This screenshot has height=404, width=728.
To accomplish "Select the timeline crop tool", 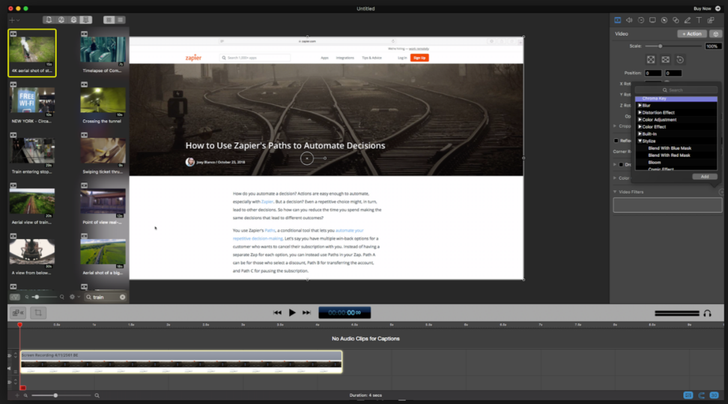I will [38, 313].
